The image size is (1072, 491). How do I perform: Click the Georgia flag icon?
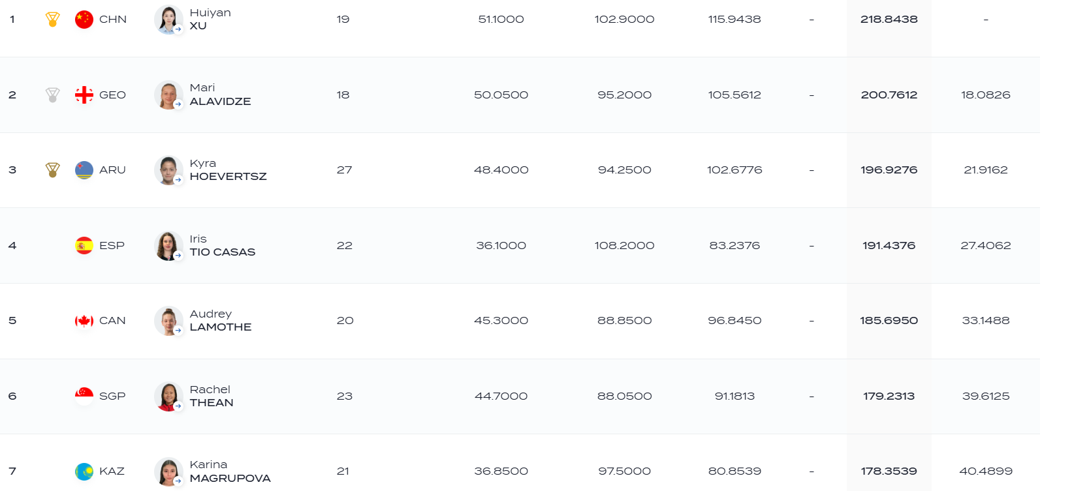(x=84, y=95)
